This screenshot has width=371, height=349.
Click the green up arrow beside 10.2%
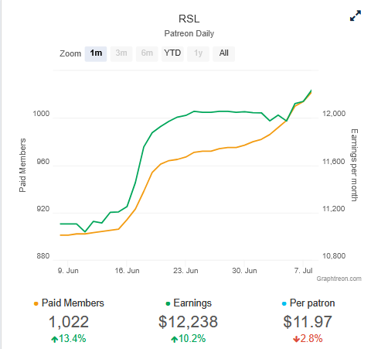(x=175, y=339)
